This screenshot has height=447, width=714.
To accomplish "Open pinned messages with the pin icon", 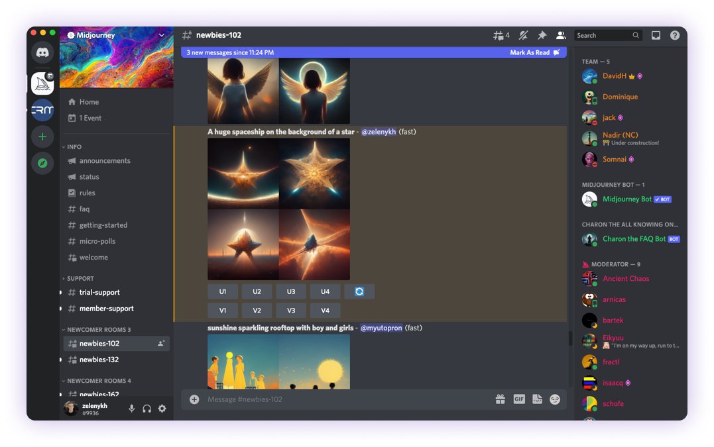I will coord(542,36).
